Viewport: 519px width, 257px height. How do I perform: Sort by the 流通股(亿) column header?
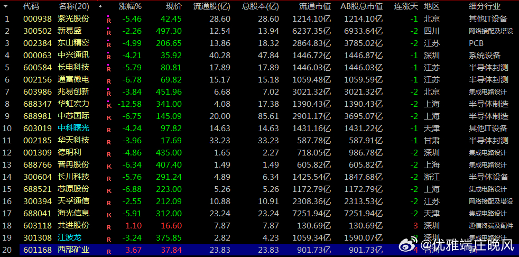tap(212, 6)
